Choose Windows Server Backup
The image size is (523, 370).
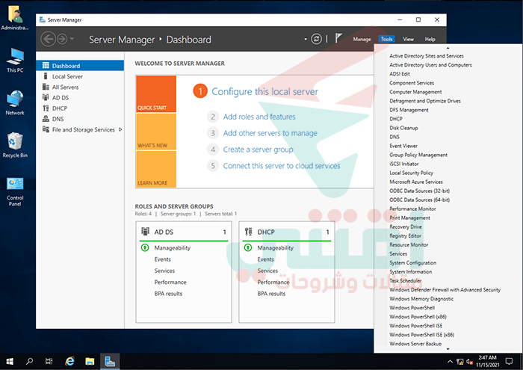pos(415,344)
